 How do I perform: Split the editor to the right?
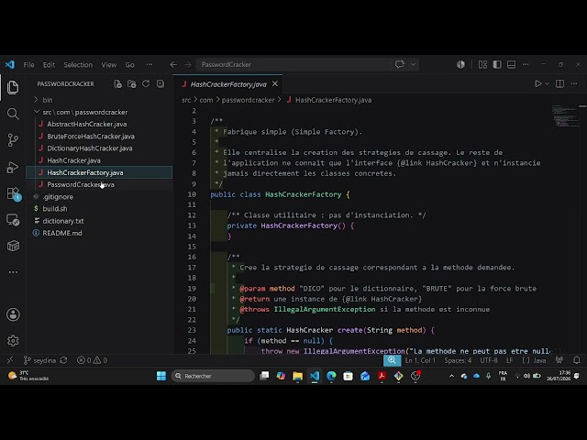[x=559, y=83]
